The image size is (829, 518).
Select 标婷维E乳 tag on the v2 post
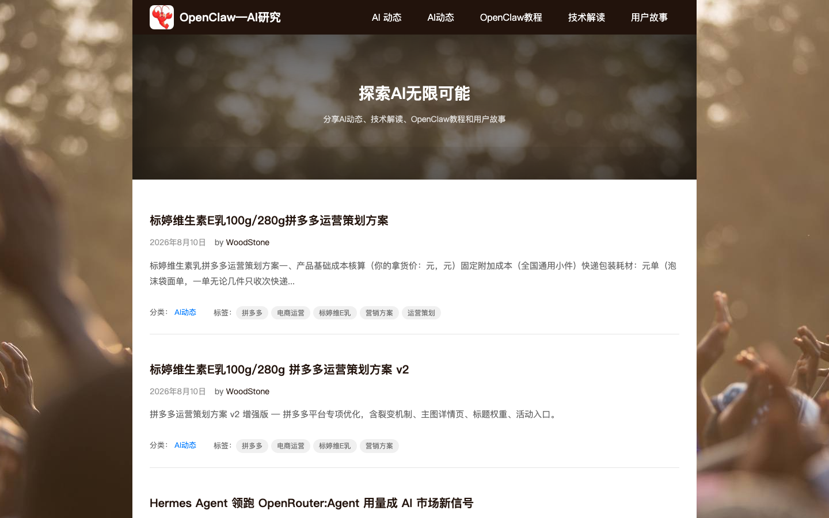tap(335, 446)
